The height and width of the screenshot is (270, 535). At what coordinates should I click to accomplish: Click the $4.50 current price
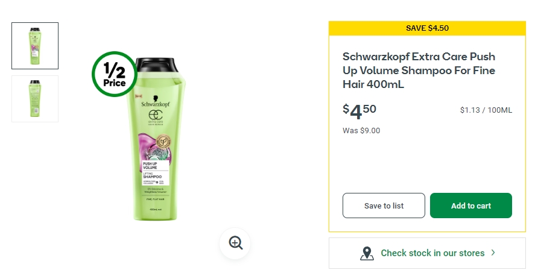point(359,111)
